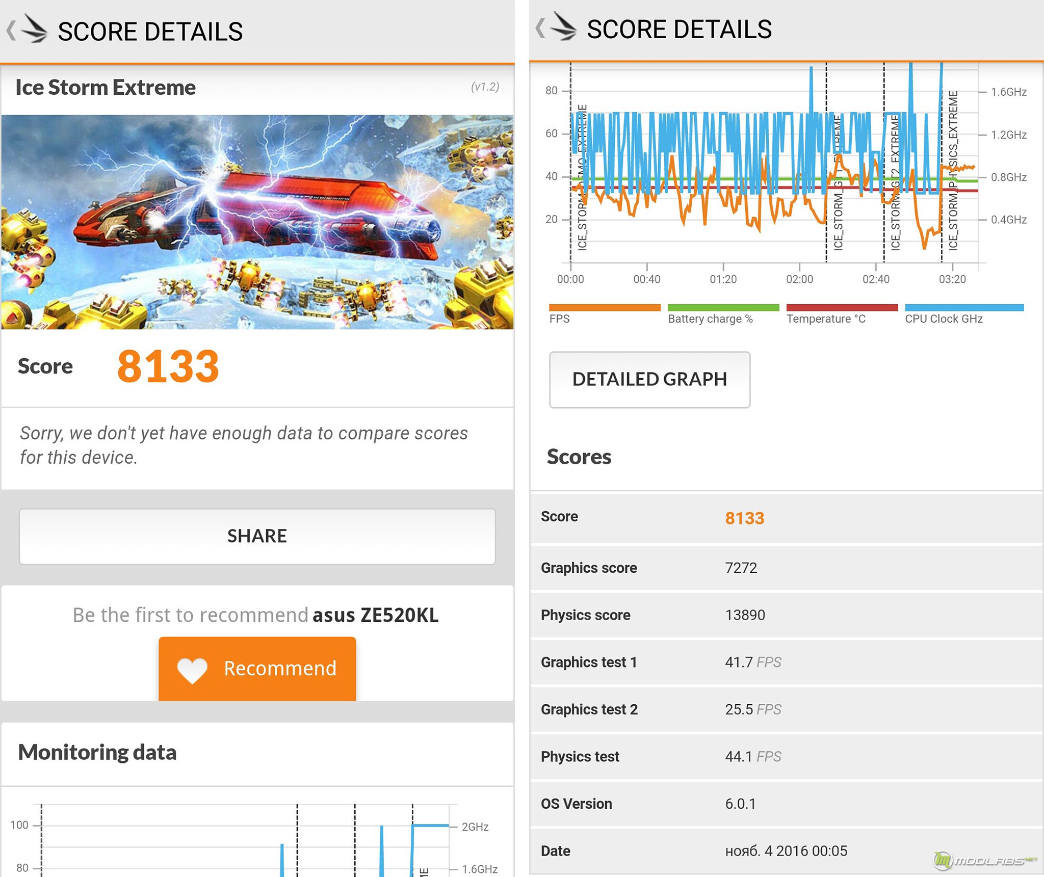This screenshot has width=1044, height=877.
Task: Click the OS Version value 6.0.1
Action: point(740,804)
